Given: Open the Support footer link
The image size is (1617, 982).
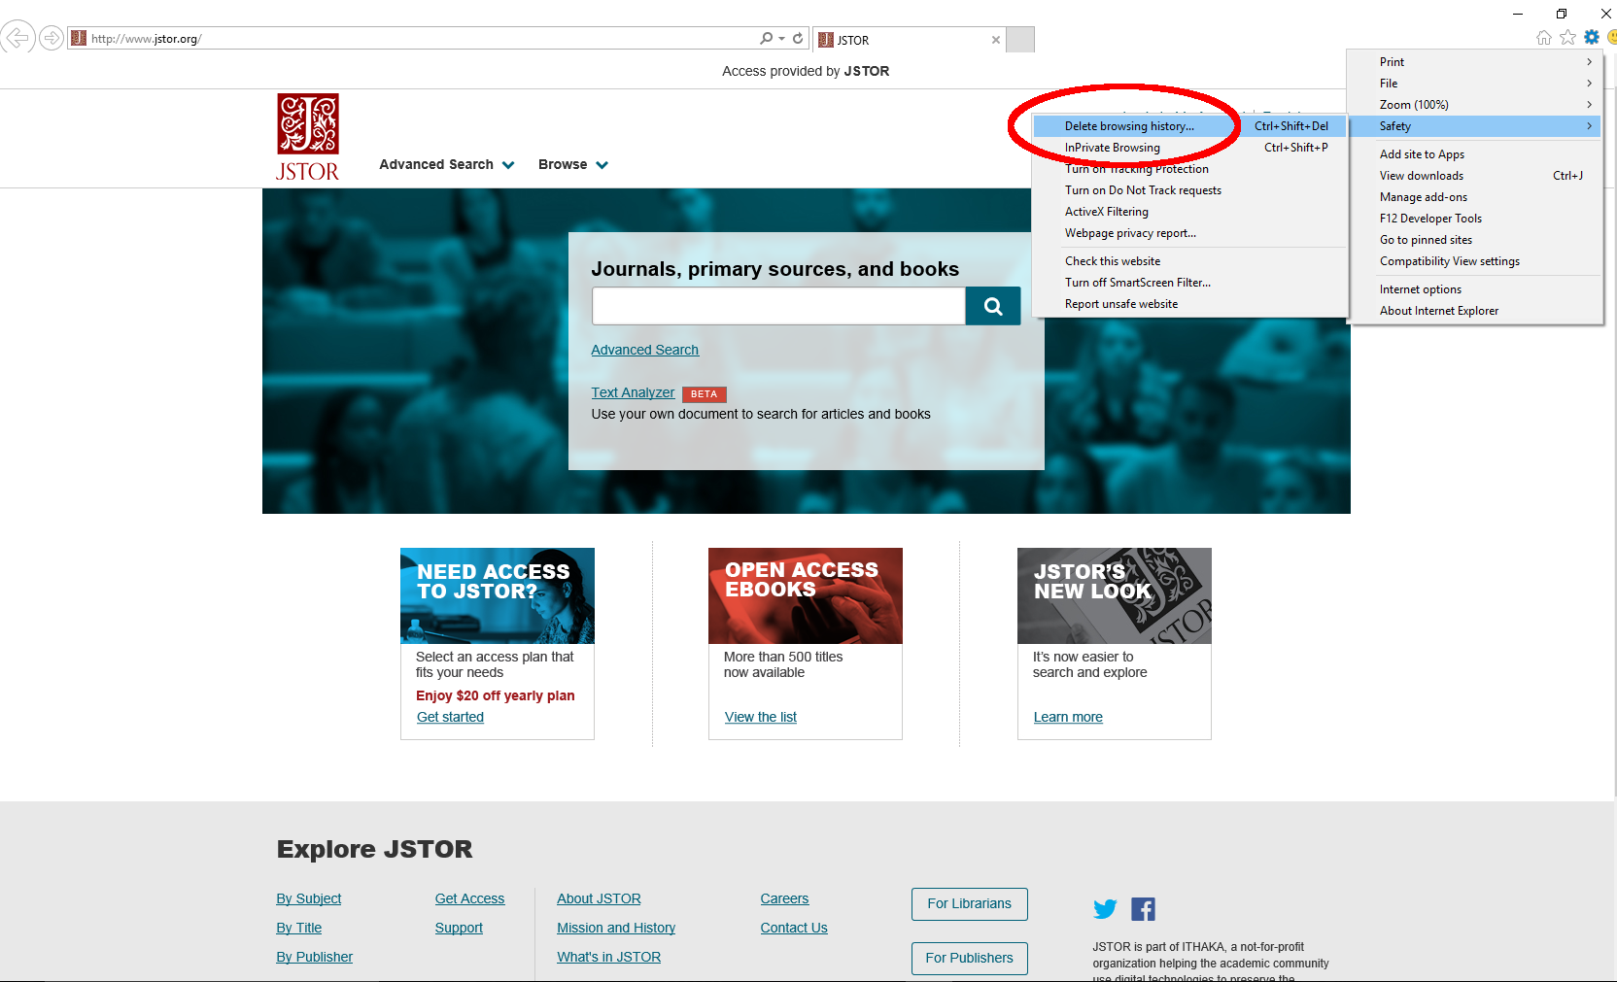Looking at the screenshot, I should 459,928.
